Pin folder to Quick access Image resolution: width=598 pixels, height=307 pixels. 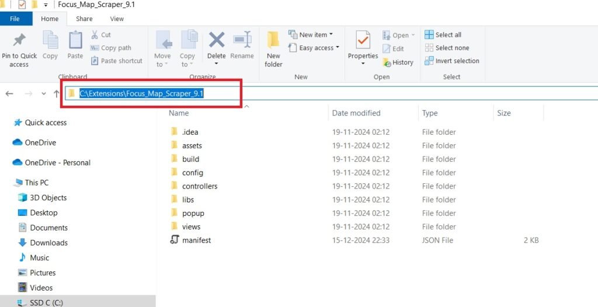pos(19,50)
